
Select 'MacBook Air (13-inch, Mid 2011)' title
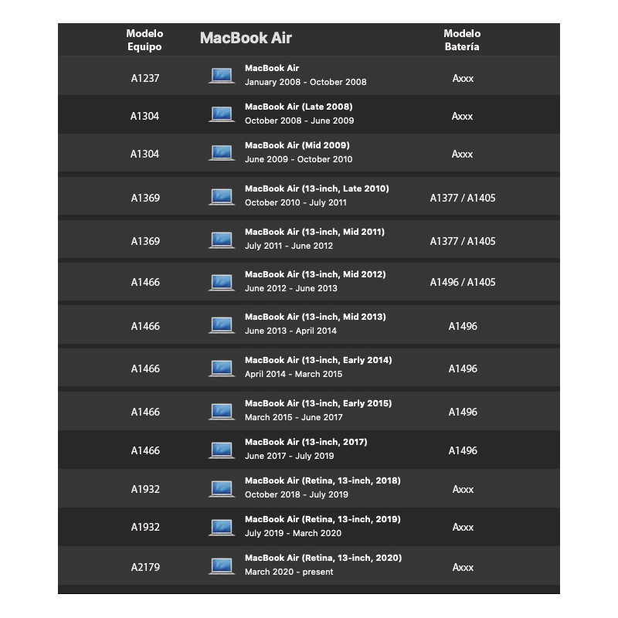point(314,233)
